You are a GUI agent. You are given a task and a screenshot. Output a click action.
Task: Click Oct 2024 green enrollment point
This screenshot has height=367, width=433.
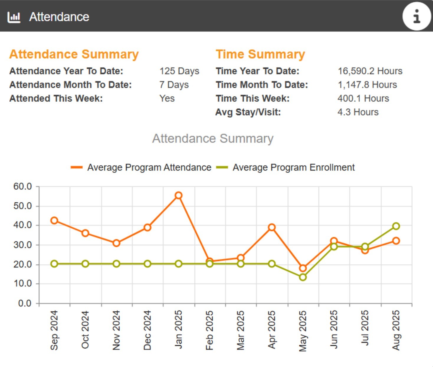(85, 264)
